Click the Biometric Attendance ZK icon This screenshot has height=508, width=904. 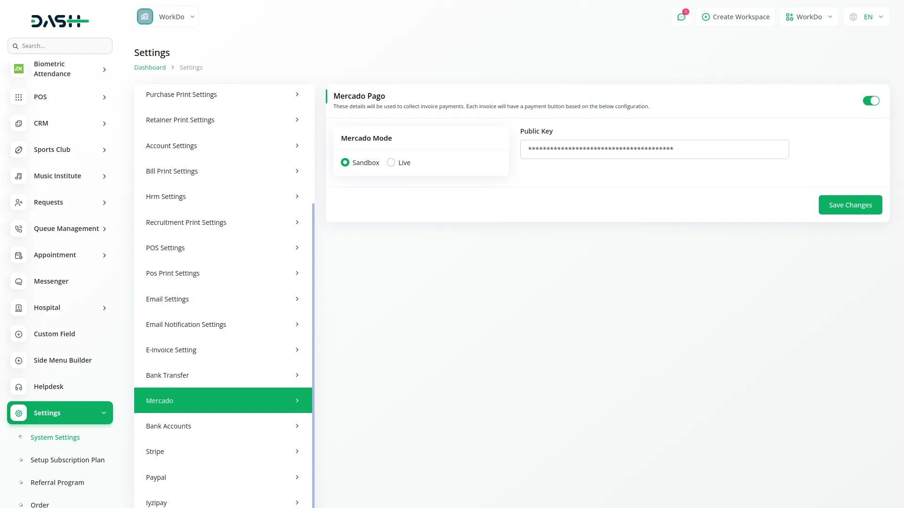click(x=18, y=69)
